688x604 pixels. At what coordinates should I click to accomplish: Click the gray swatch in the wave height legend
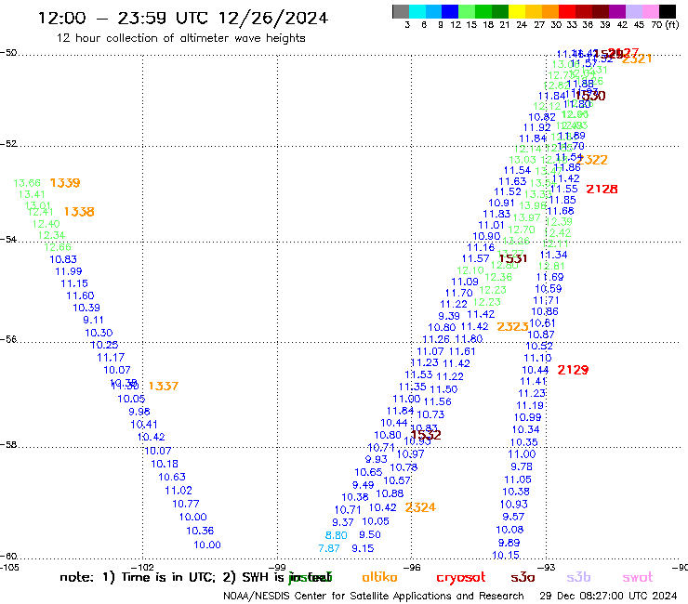pyautogui.click(x=401, y=11)
